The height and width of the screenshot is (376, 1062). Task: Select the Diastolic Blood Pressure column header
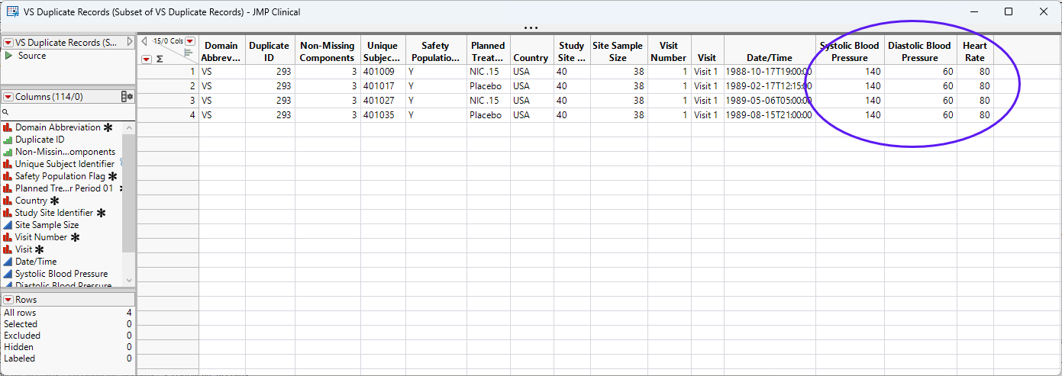pos(920,51)
